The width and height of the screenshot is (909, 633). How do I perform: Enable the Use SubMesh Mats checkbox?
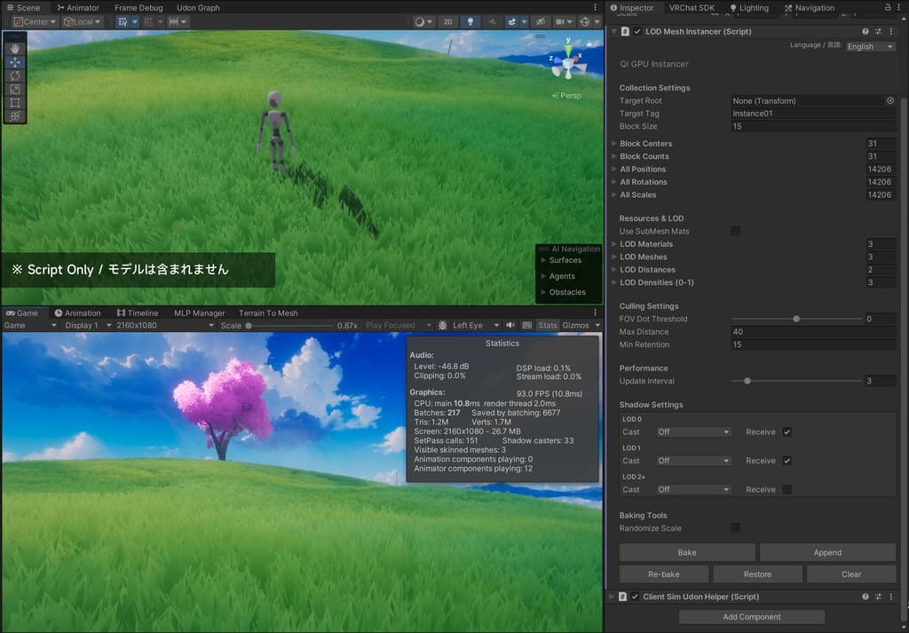[735, 231]
